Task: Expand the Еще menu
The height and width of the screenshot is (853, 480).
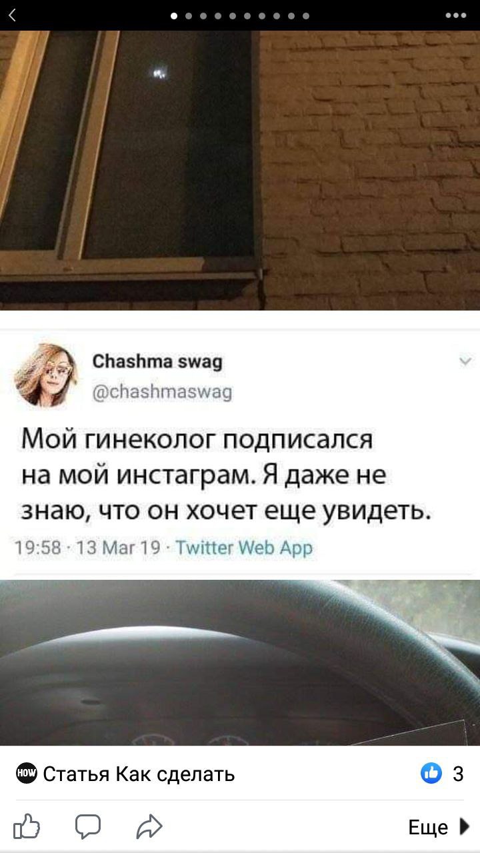Action: 428,827
